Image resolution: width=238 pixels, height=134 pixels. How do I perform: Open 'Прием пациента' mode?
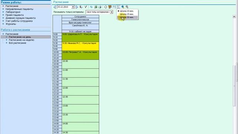pos(15,15)
